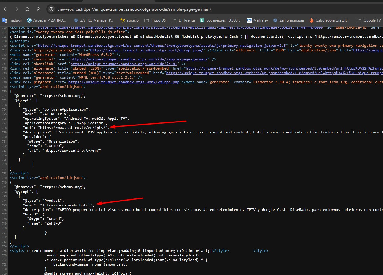Image resolution: width=383 pixels, height=275 pixels.
Task: Click the text "@type": "Product"
Action: 43,201
